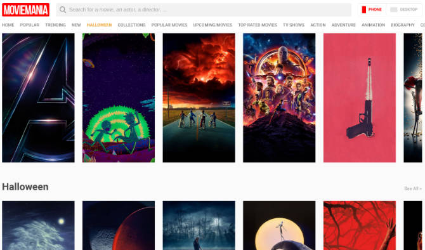Open the Jack Skellington moon wallpaper
Screen dimensions: 425x250
[x=279, y=226]
